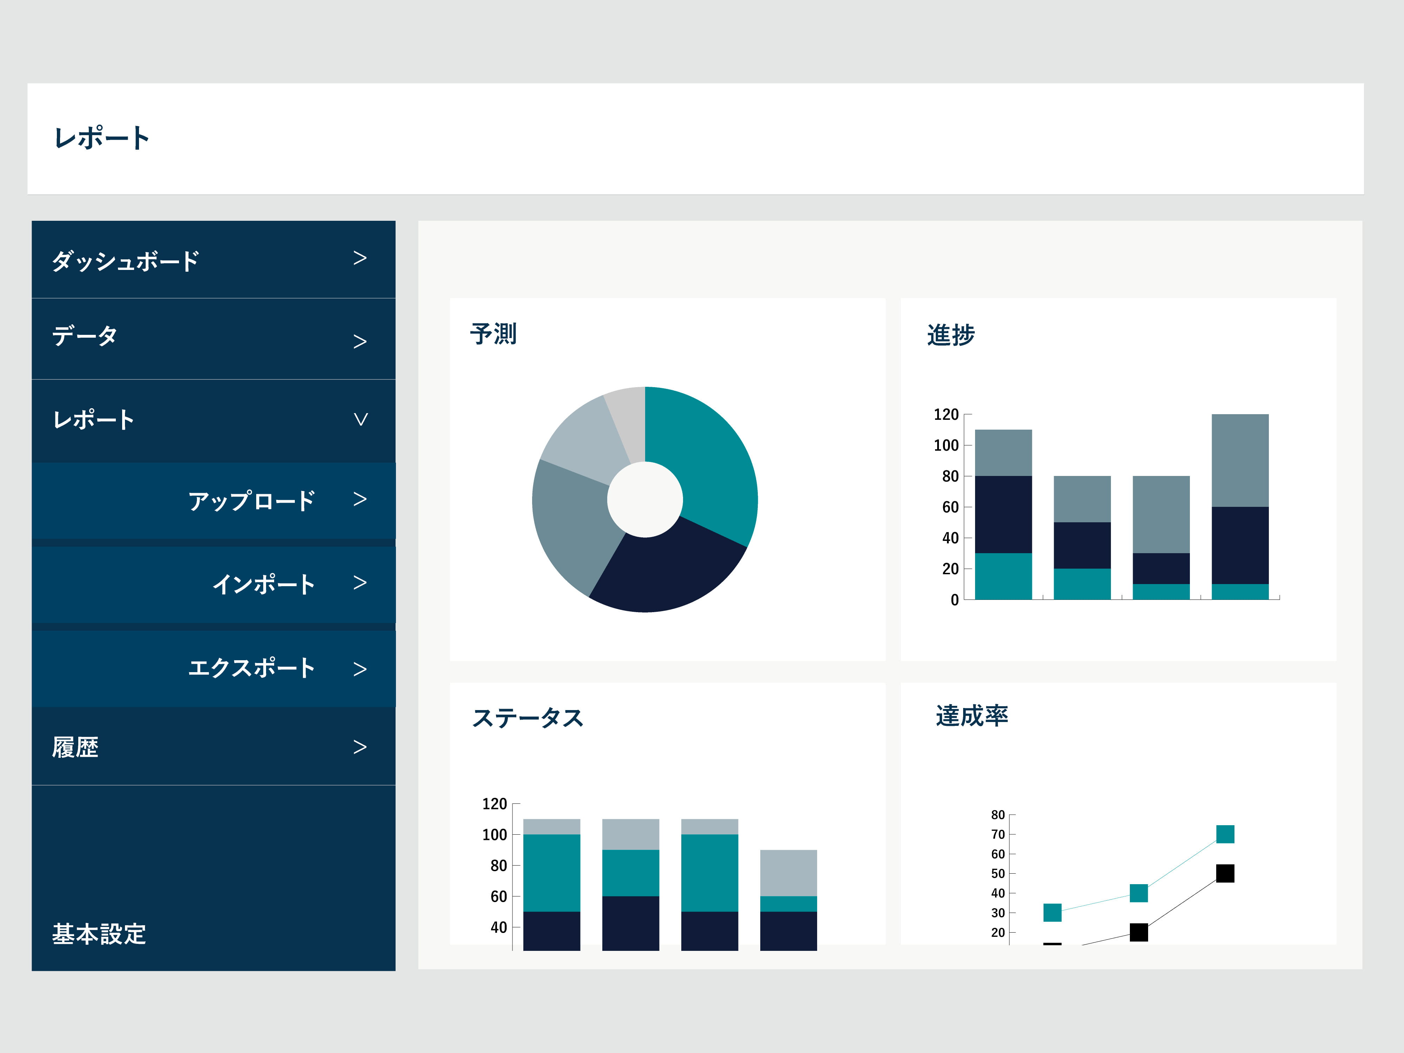Click the arrow beside アップロード

click(359, 499)
